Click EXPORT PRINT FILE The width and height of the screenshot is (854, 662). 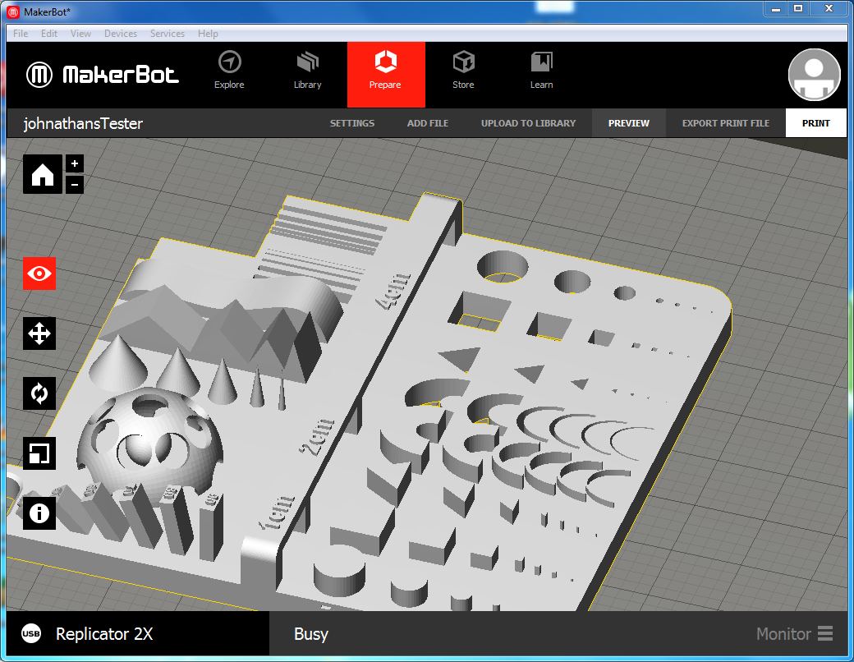pyautogui.click(x=725, y=123)
